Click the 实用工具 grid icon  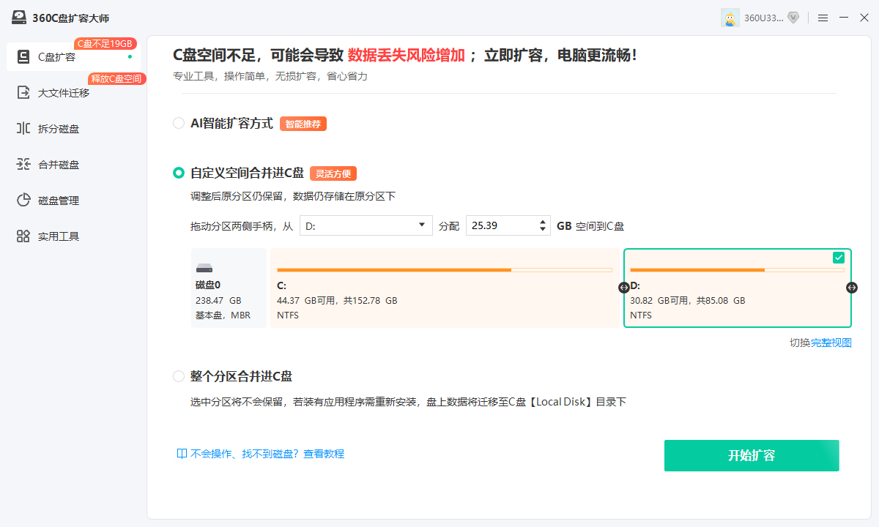point(23,236)
